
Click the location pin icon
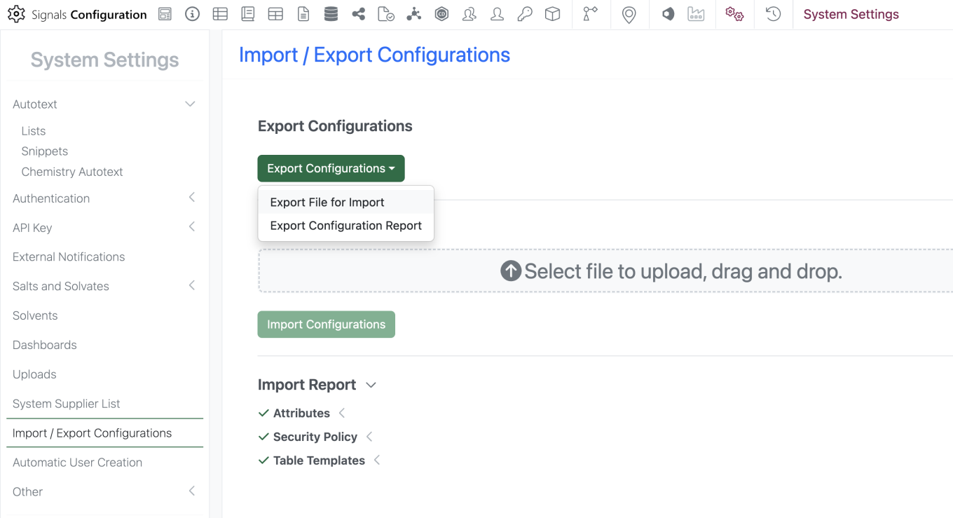[x=629, y=15]
